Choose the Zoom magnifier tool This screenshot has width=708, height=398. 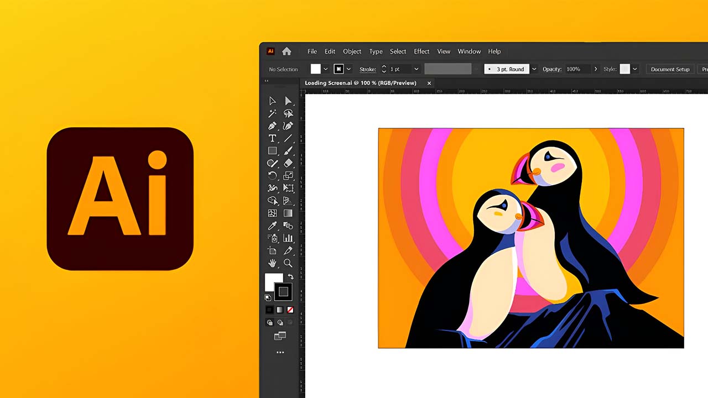(x=288, y=263)
